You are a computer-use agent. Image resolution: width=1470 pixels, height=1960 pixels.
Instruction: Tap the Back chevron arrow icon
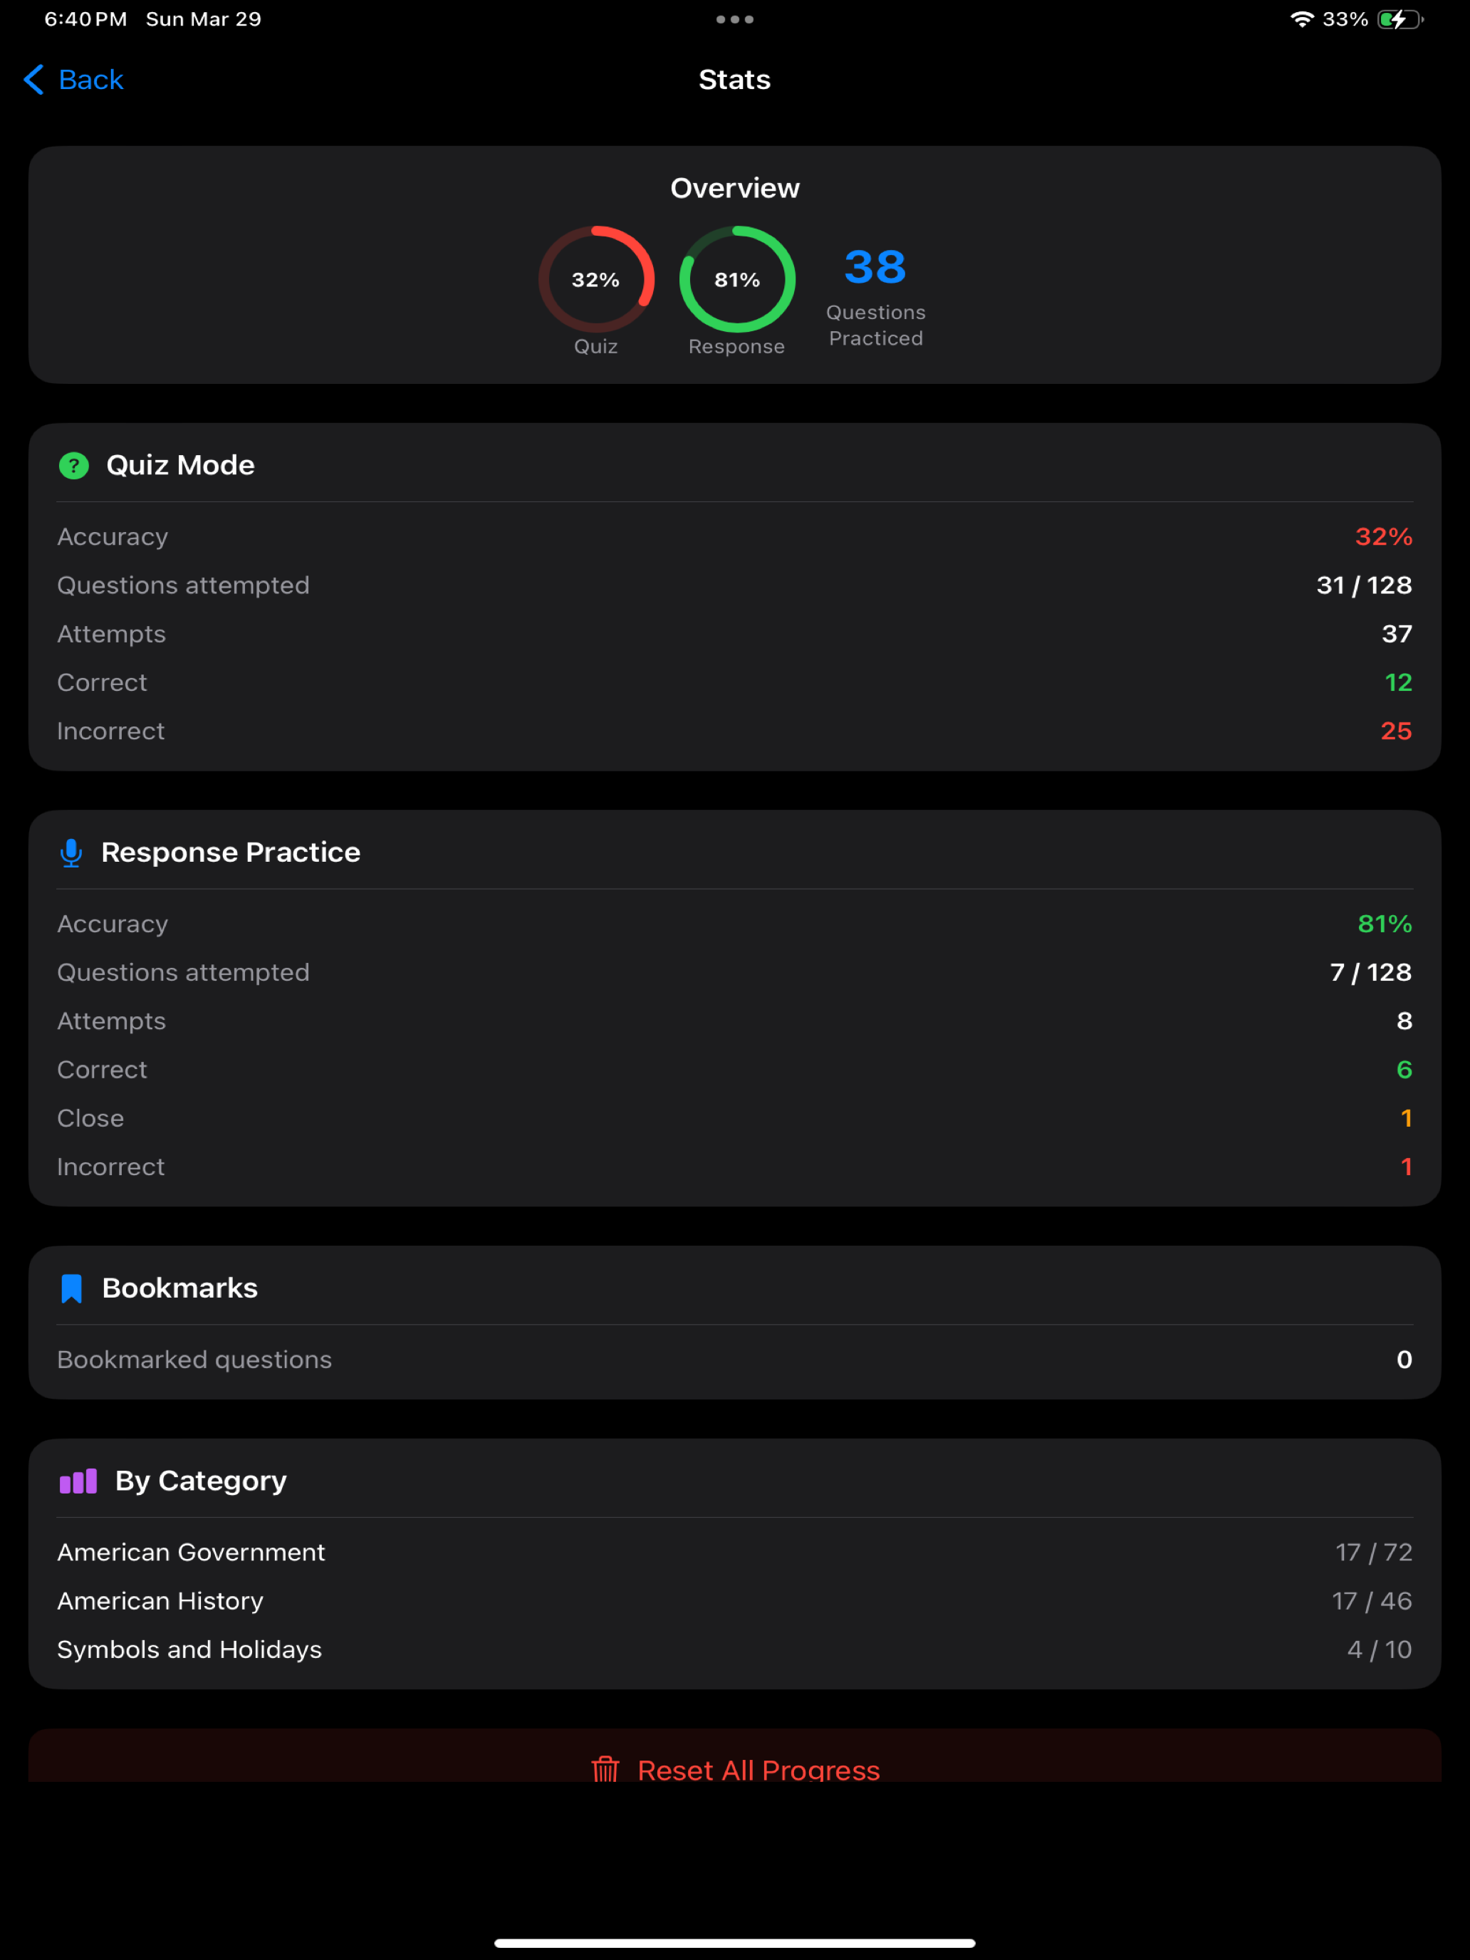pyautogui.click(x=33, y=80)
